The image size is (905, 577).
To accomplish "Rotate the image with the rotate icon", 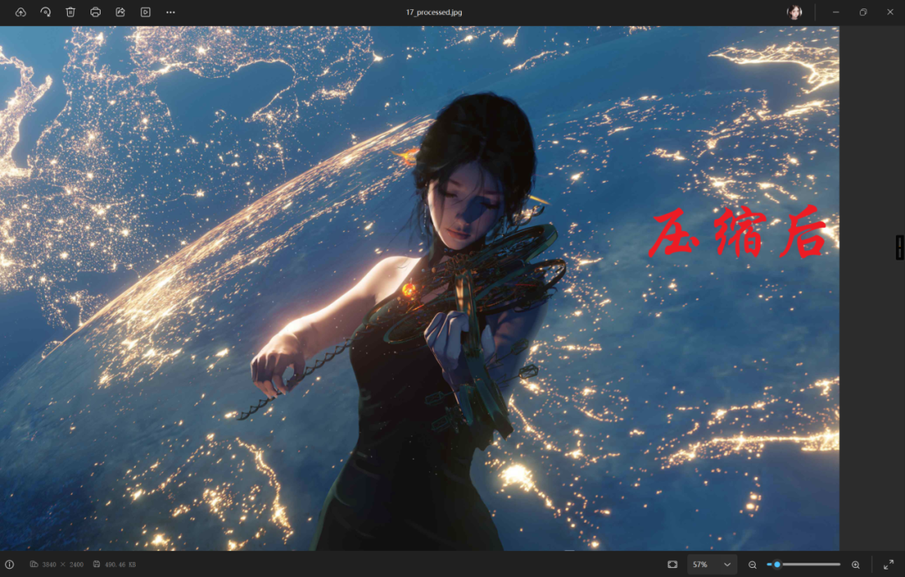I will pos(45,12).
